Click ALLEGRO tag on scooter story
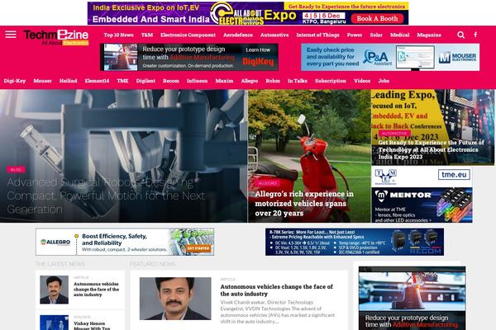Image resolution: width=496 pixels, height=330 pixels. click(x=268, y=183)
